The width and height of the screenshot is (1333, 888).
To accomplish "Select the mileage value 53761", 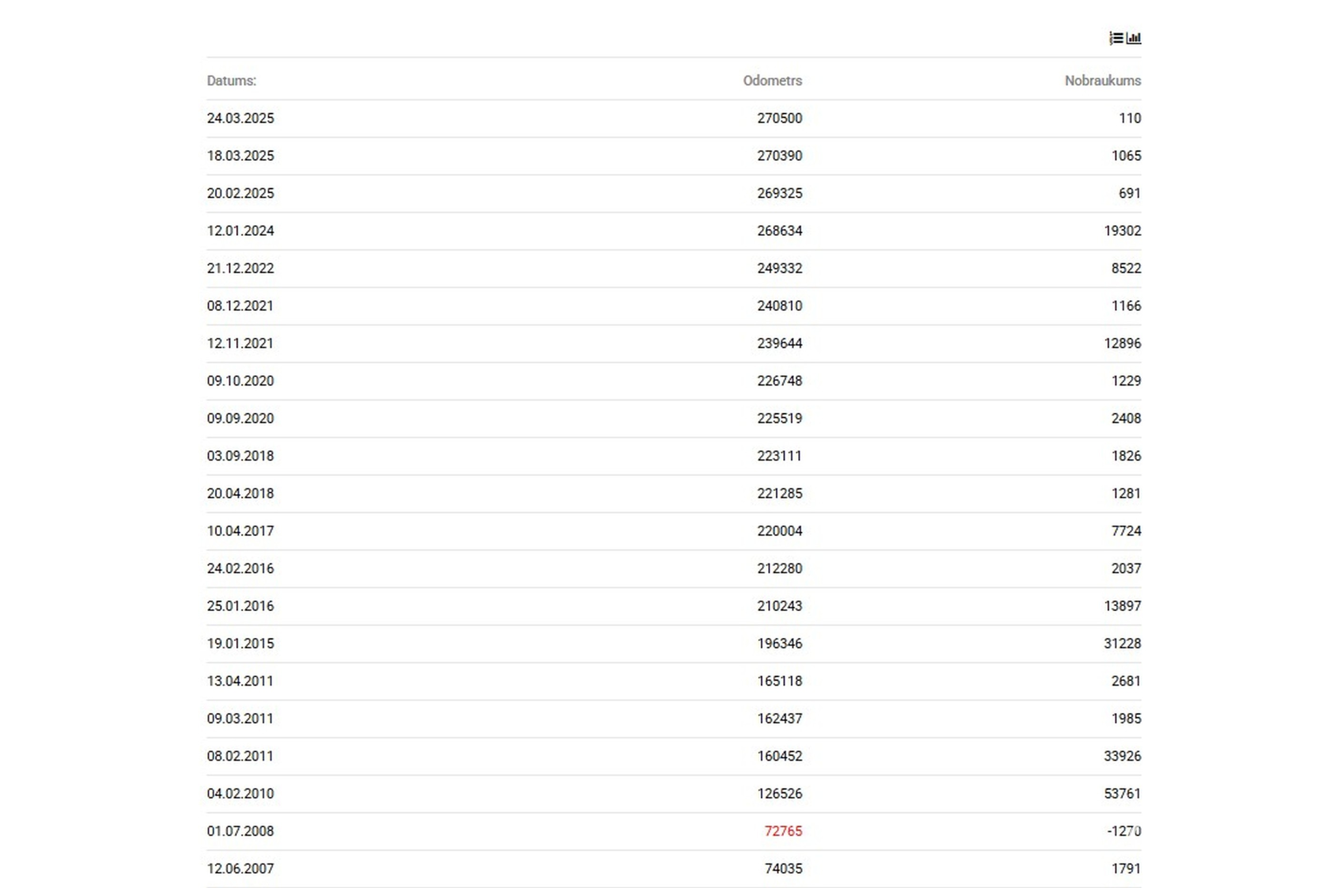I will pyautogui.click(x=1122, y=793).
